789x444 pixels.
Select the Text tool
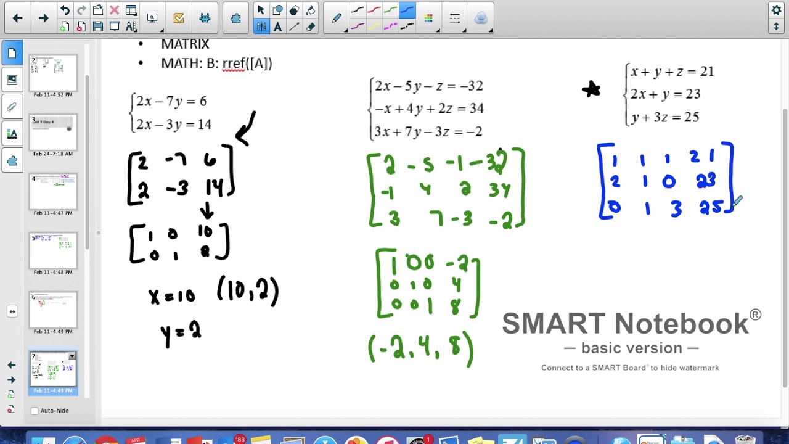click(x=278, y=27)
